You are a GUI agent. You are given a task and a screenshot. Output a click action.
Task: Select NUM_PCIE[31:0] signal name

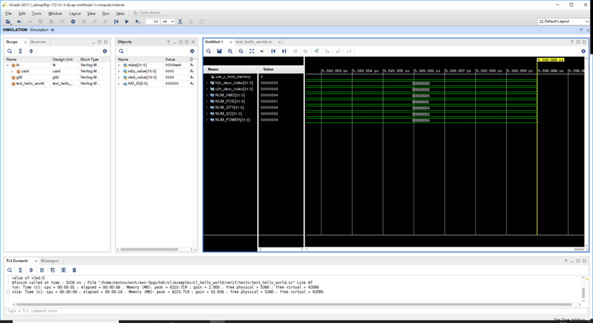click(x=229, y=101)
